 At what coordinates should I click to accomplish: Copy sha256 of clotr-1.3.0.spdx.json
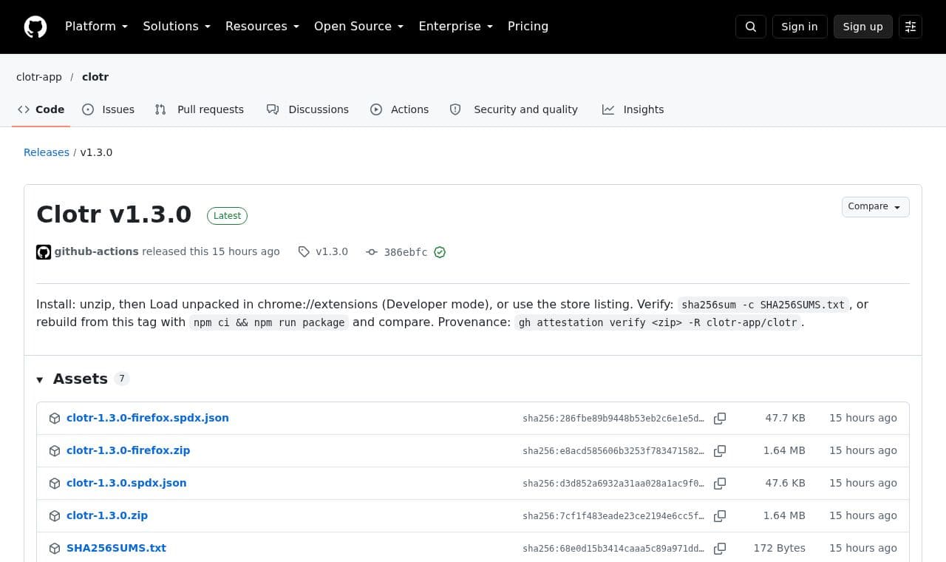pyautogui.click(x=720, y=484)
